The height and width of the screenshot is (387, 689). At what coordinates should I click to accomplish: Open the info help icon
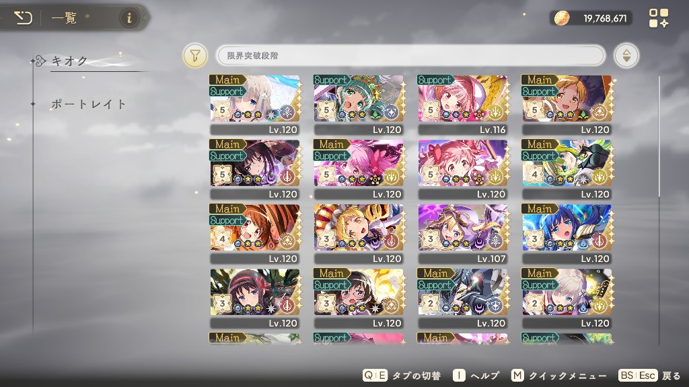coord(129,18)
